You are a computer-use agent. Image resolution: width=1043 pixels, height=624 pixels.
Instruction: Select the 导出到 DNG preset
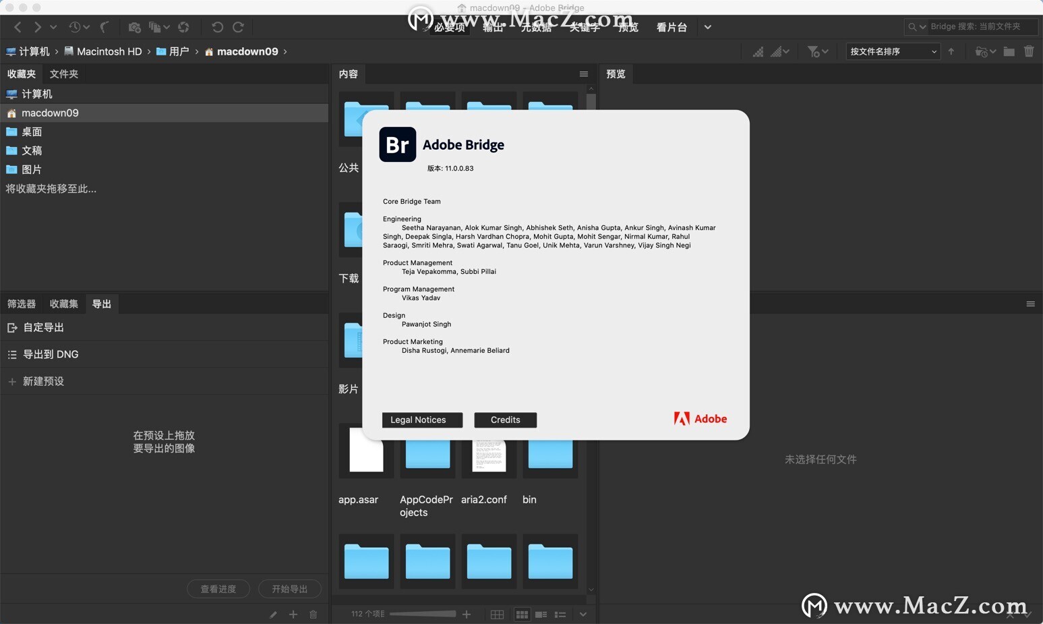[x=164, y=354]
